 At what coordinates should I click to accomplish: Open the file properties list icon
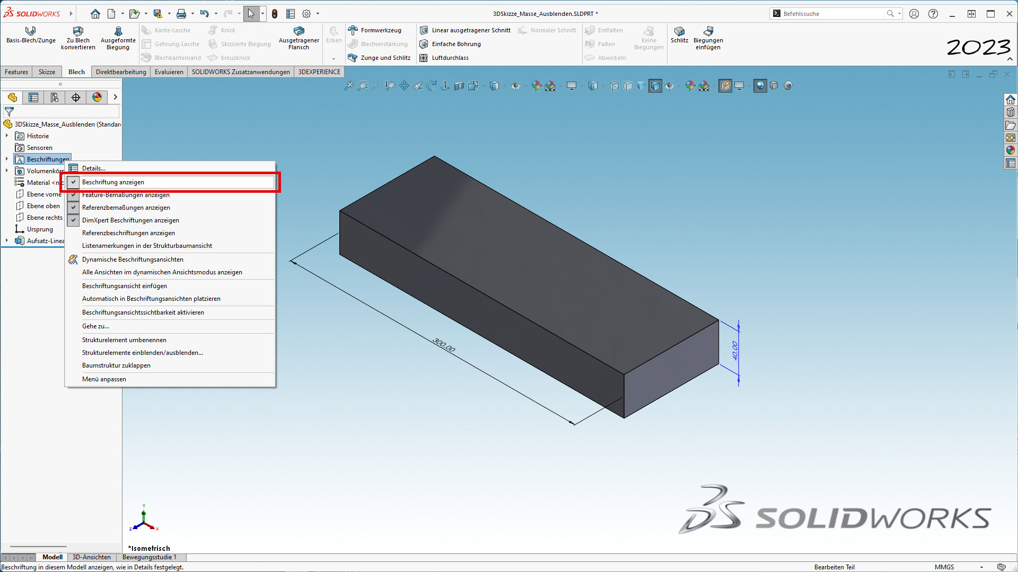pyautogui.click(x=291, y=14)
